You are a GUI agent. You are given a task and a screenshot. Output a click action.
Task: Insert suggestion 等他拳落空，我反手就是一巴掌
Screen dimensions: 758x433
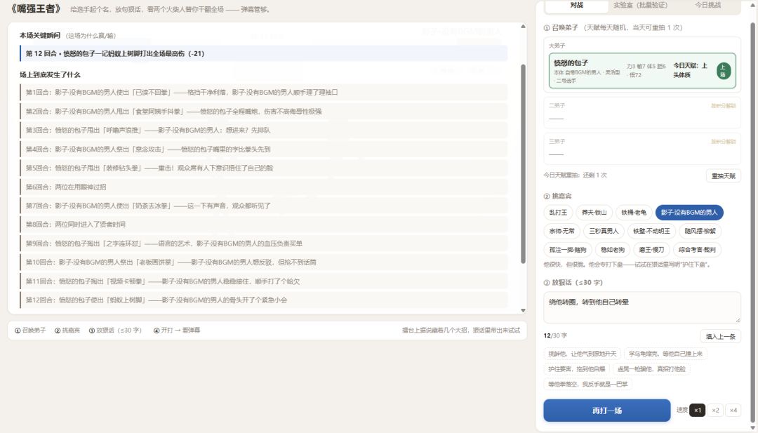587,384
